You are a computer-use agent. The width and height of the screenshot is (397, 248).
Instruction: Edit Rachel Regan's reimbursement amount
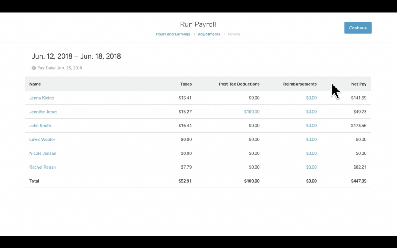pyautogui.click(x=311, y=167)
